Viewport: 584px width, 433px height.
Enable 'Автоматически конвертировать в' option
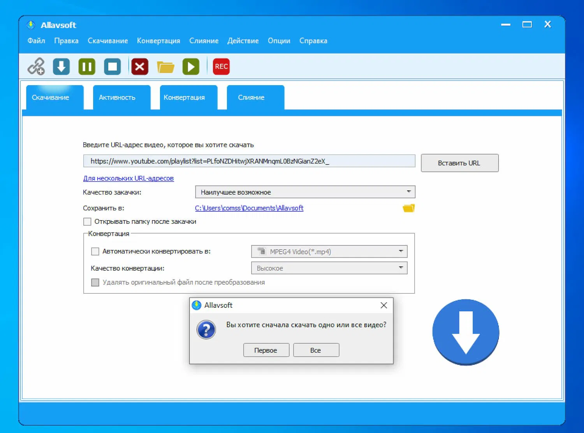coord(95,251)
